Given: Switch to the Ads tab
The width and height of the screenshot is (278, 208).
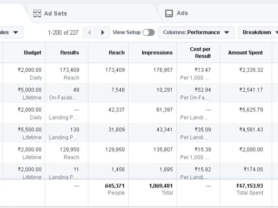Looking at the screenshot, I should coord(182,13).
